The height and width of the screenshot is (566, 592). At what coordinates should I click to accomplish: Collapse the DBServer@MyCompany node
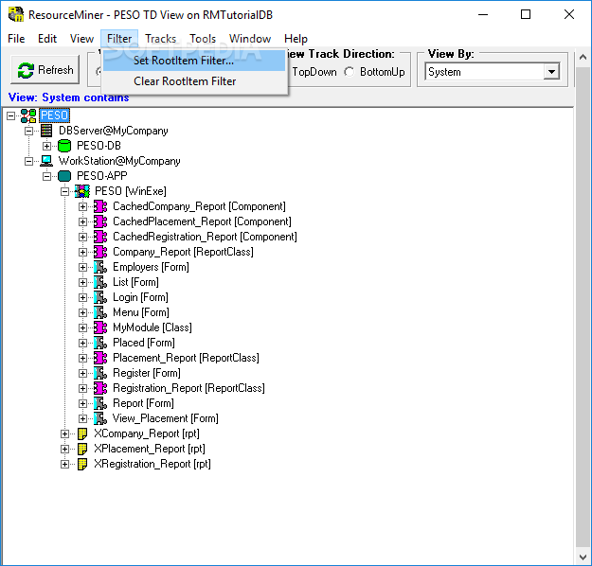(28, 131)
